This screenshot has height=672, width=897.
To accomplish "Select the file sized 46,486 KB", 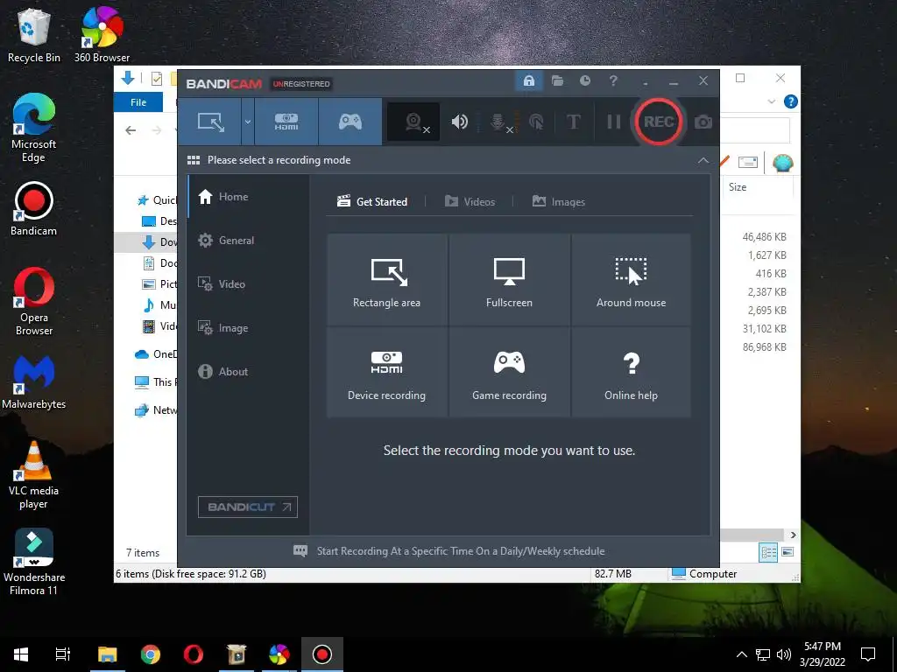I will click(764, 236).
